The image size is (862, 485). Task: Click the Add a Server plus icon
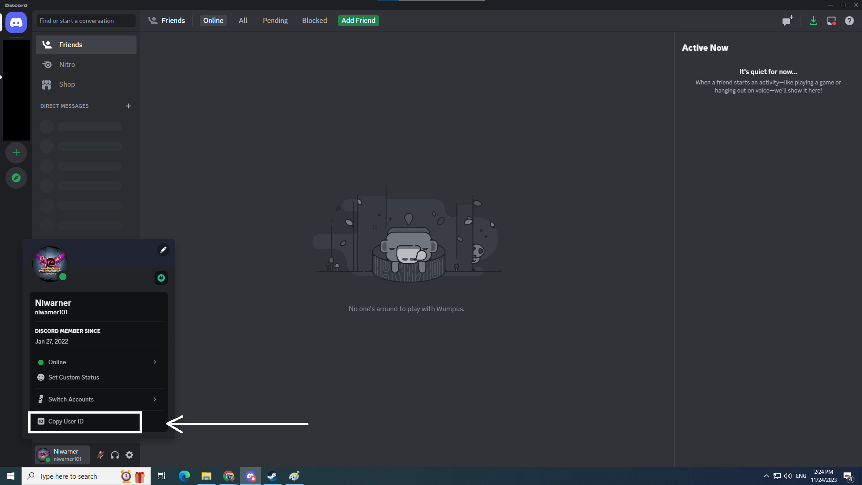coord(16,153)
